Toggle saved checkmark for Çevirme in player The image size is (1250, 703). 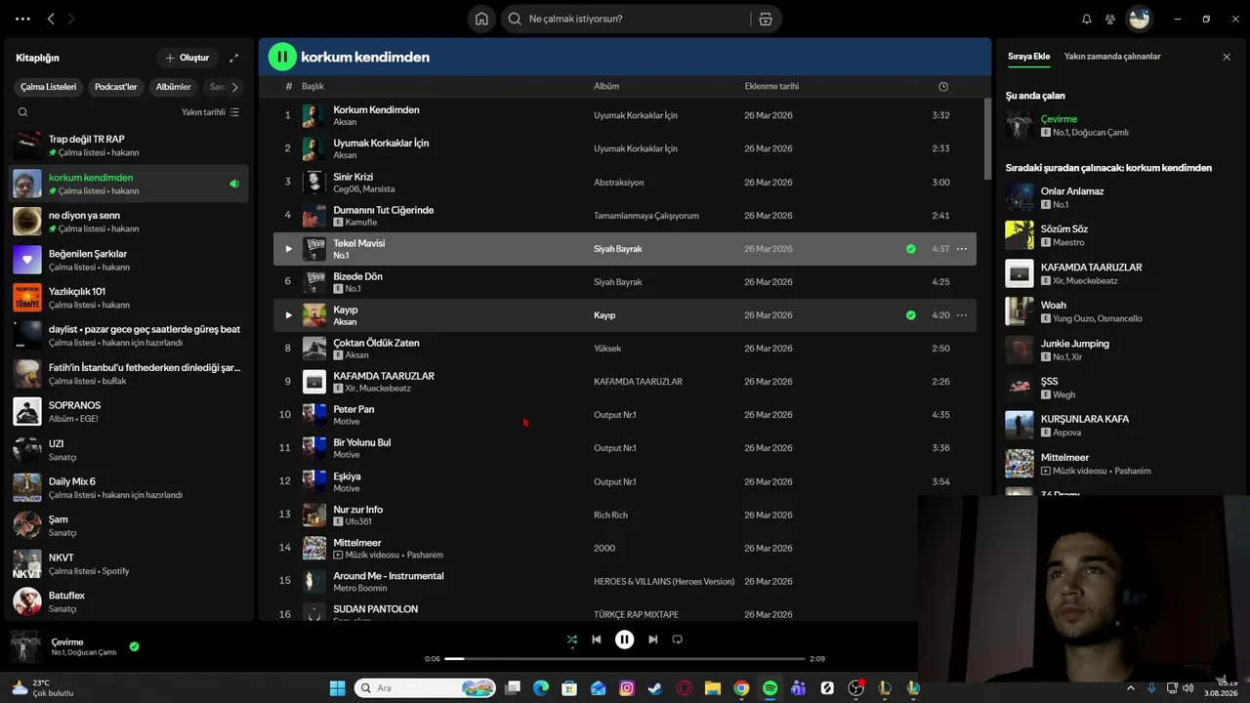pos(134,646)
